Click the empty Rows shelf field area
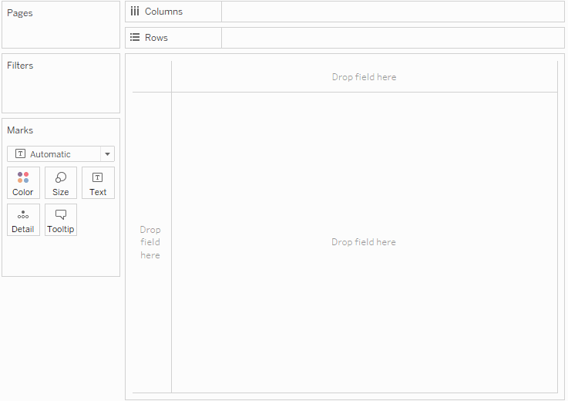The width and height of the screenshot is (568, 401). tap(393, 38)
